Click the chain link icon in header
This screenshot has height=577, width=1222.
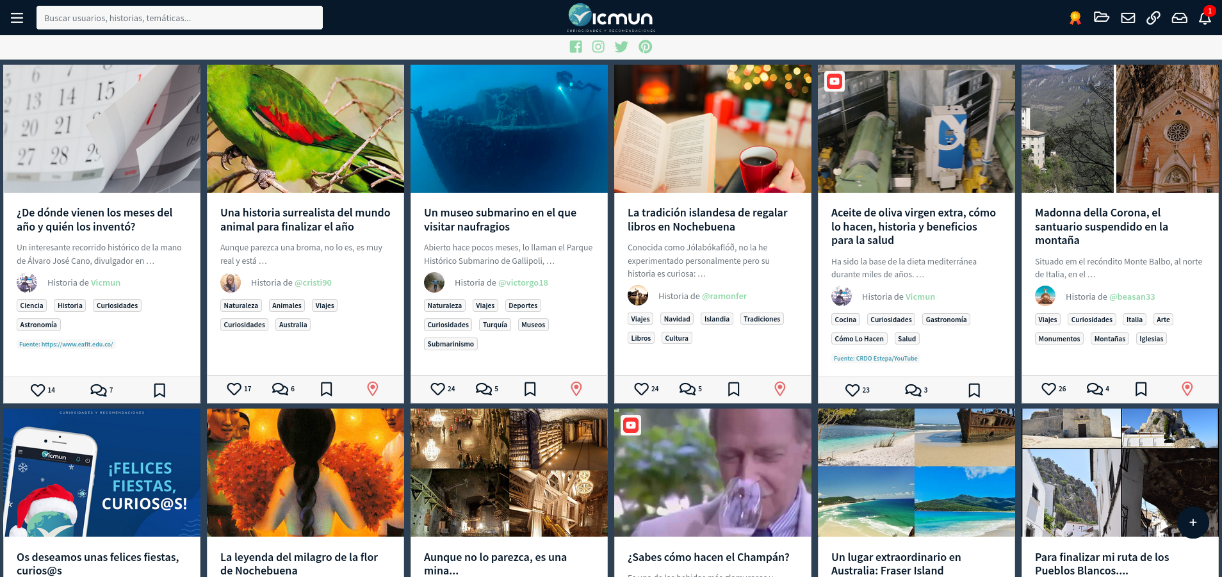(x=1153, y=18)
